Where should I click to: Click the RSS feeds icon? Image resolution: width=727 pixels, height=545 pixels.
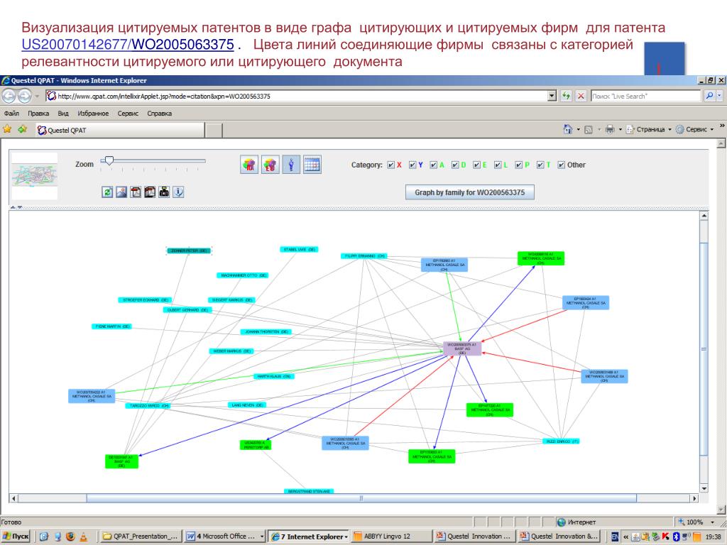pyautogui.click(x=589, y=130)
